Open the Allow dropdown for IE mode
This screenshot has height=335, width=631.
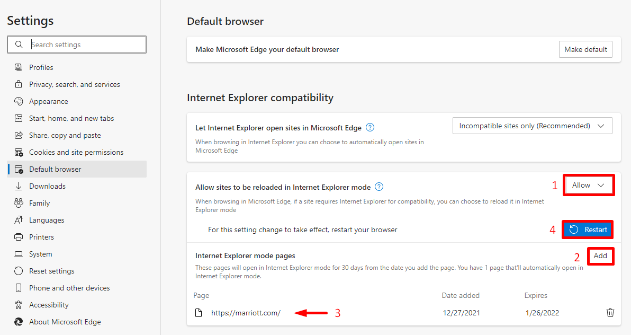pos(588,186)
